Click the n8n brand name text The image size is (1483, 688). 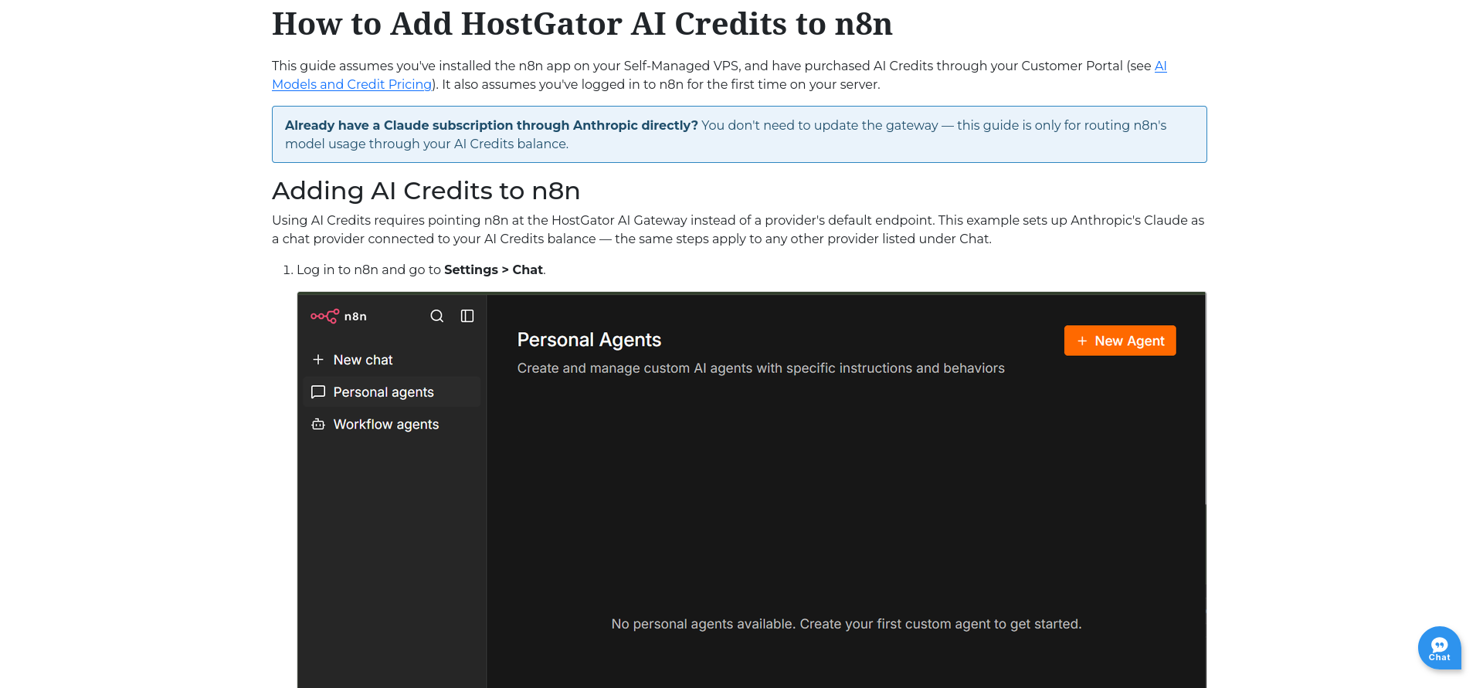[355, 317]
